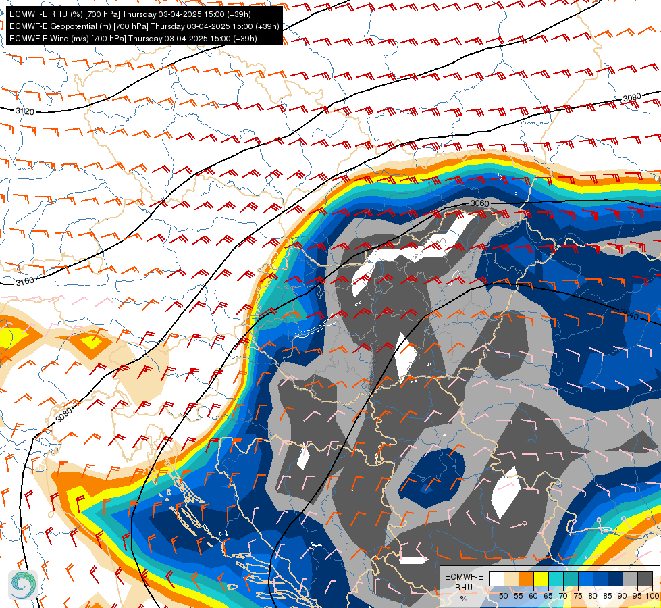Click the 3060 geopotential contour label
Screen dimensions: 661x608
[x=480, y=203]
